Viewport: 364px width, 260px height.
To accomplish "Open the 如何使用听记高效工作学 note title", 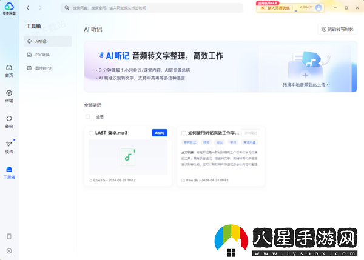I will [214, 133].
